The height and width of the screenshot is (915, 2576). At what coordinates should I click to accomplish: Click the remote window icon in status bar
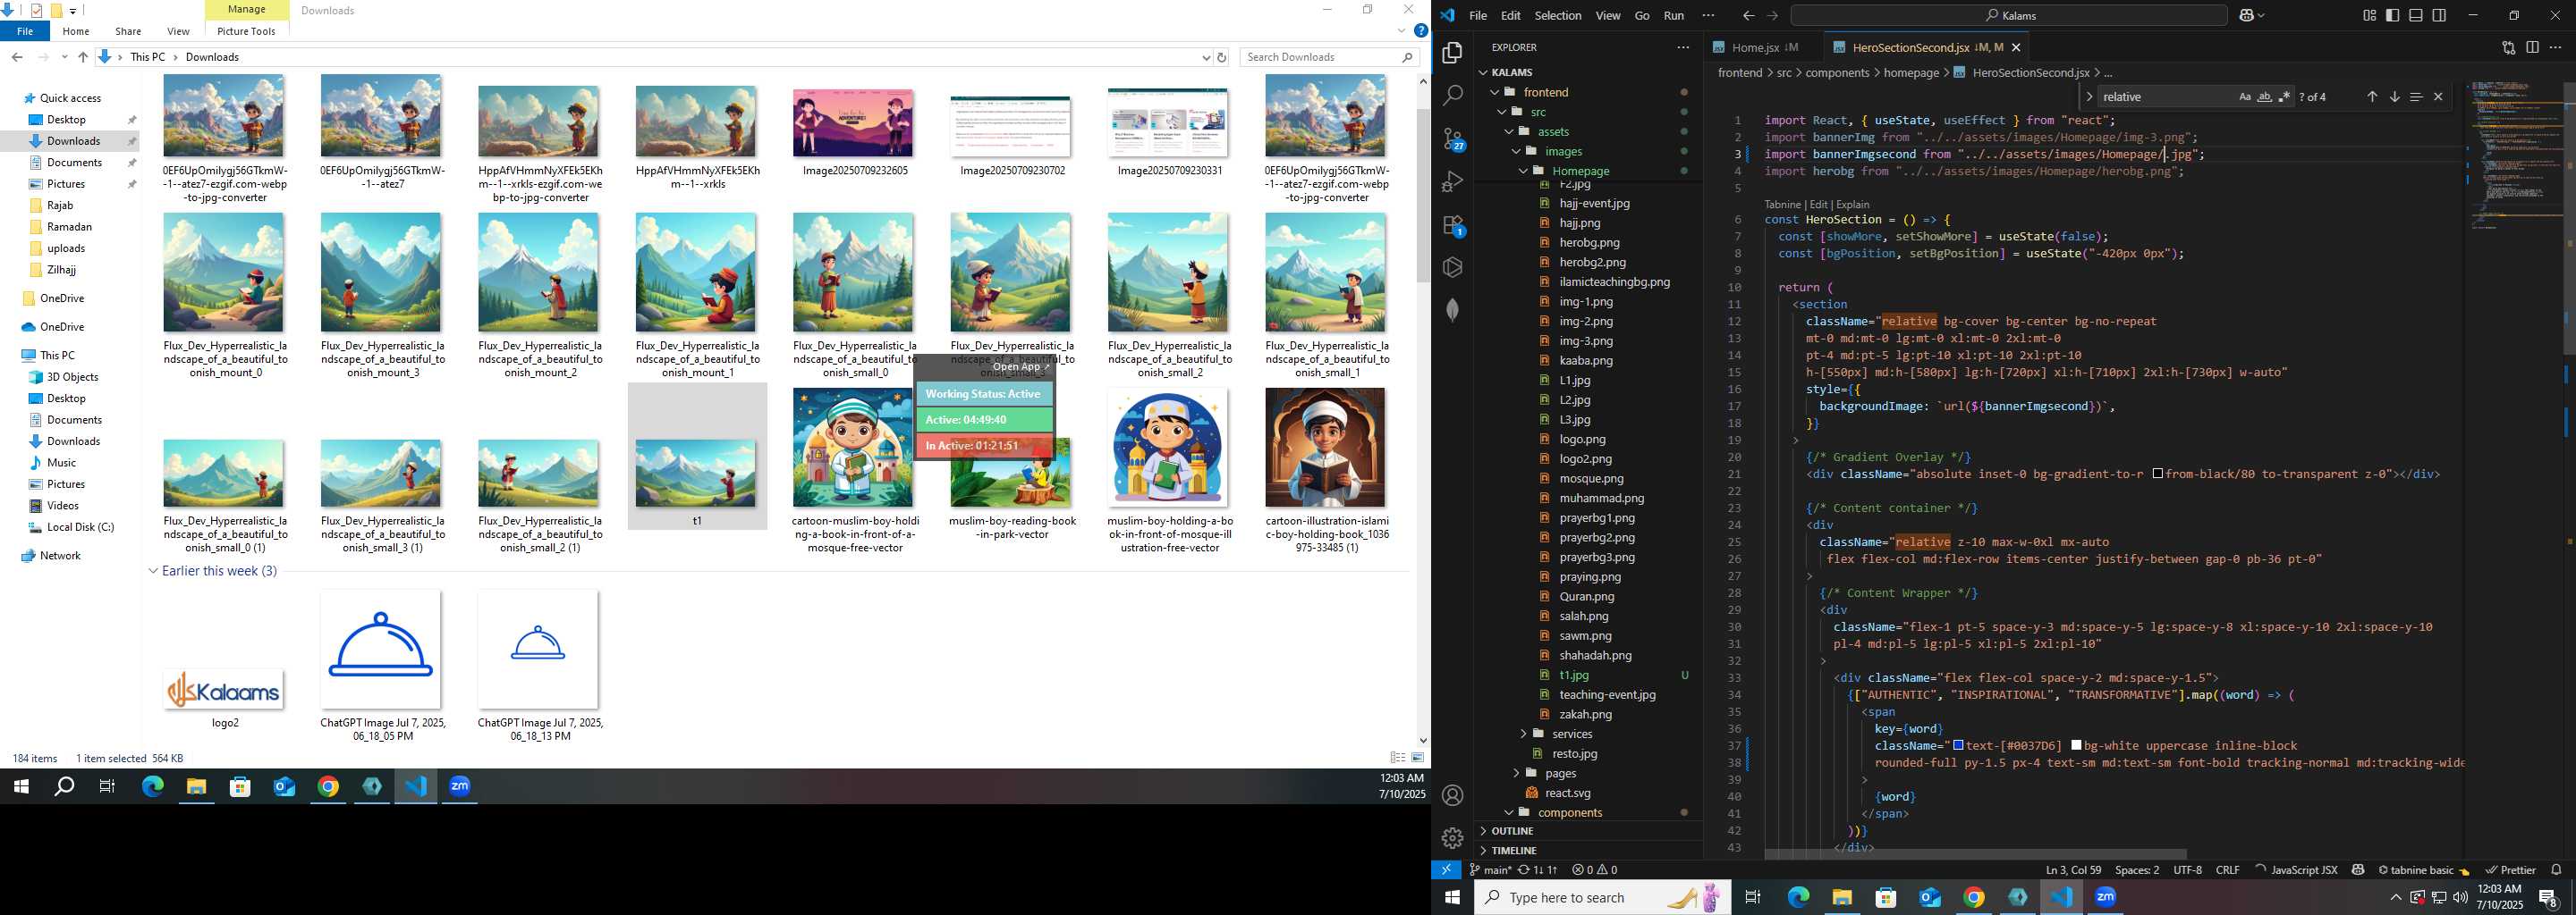click(x=1446, y=870)
